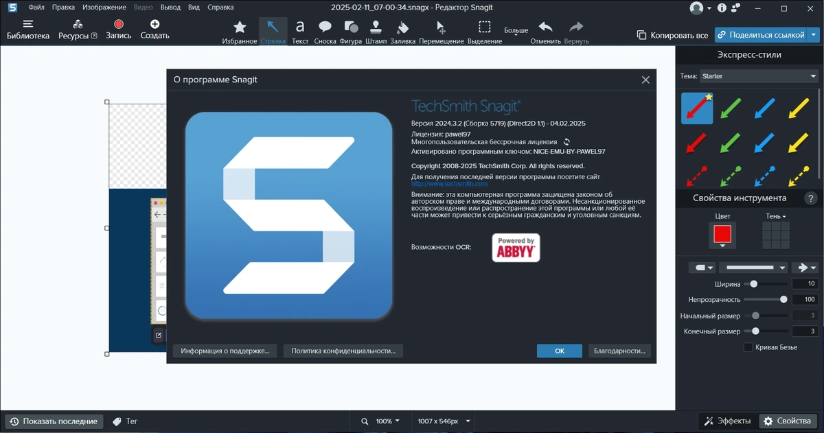
Task: Choose the starred red arrow quick style
Action: pos(697,108)
